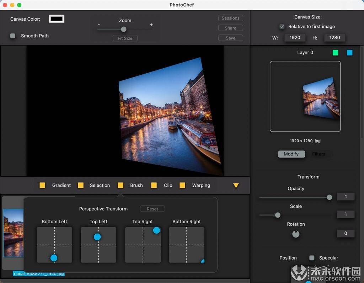364x283 pixels.
Task: Open the Sessions button
Action: tap(230, 18)
